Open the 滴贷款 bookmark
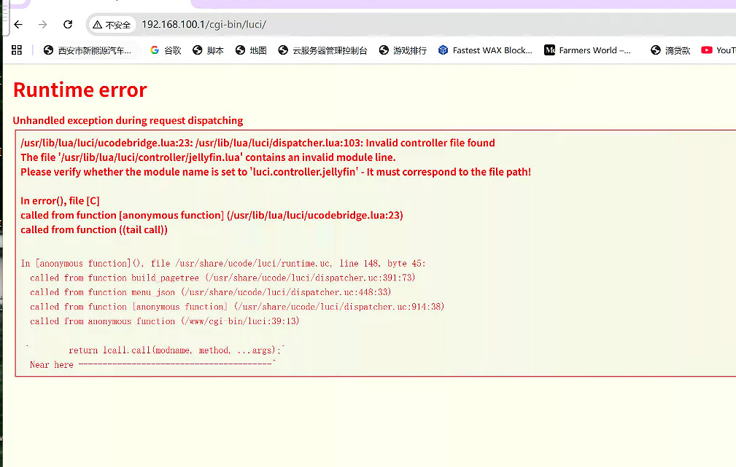The image size is (736, 467). coord(670,50)
